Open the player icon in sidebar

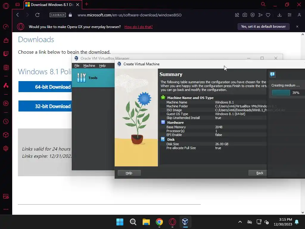(x=6, y=103)
